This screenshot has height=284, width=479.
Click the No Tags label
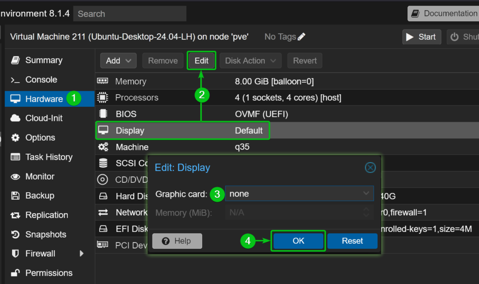pyautogui.click(x=280, y=37)
